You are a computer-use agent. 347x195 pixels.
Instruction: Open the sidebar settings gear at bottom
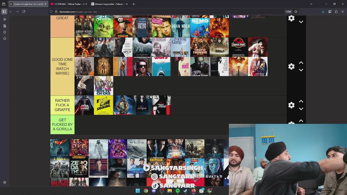5,183
